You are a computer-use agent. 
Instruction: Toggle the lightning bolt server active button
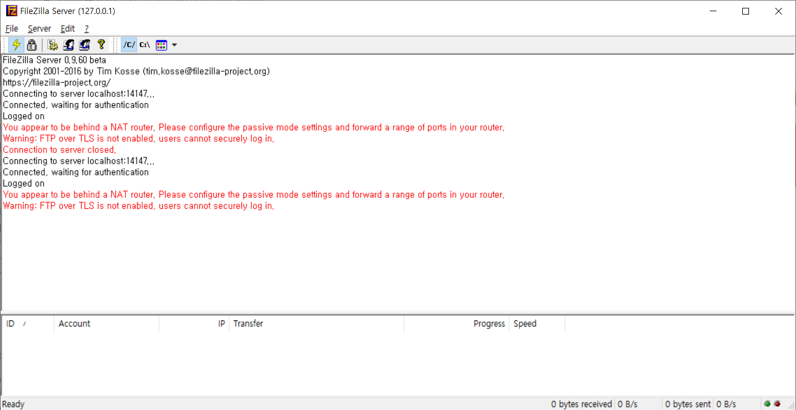point(17,45)
